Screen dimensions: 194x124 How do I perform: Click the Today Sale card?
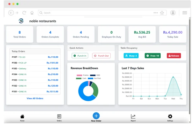point(173,34)
